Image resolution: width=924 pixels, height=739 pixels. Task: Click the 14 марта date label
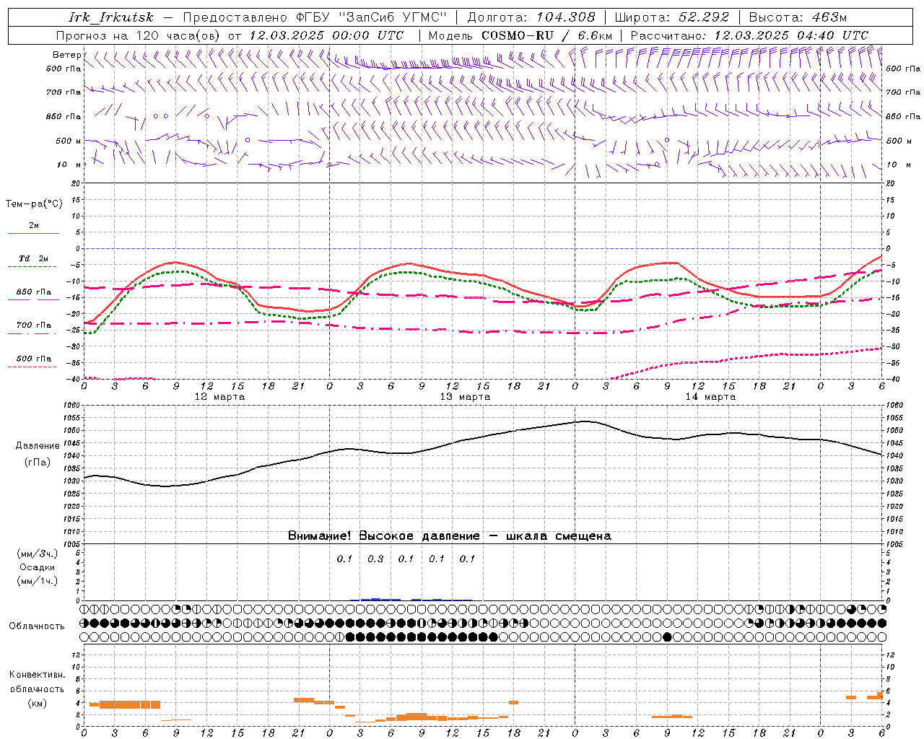710,397
